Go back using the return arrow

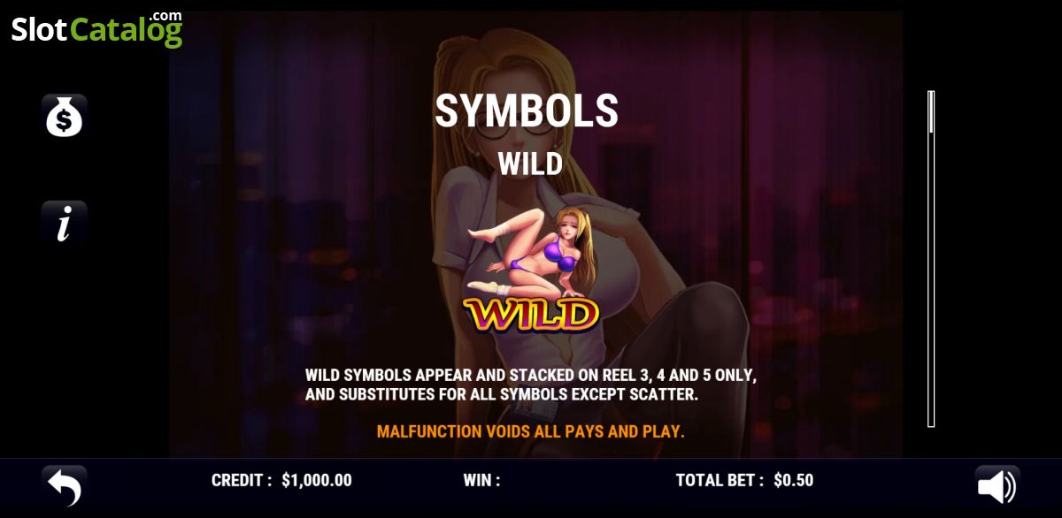[64, 486]
